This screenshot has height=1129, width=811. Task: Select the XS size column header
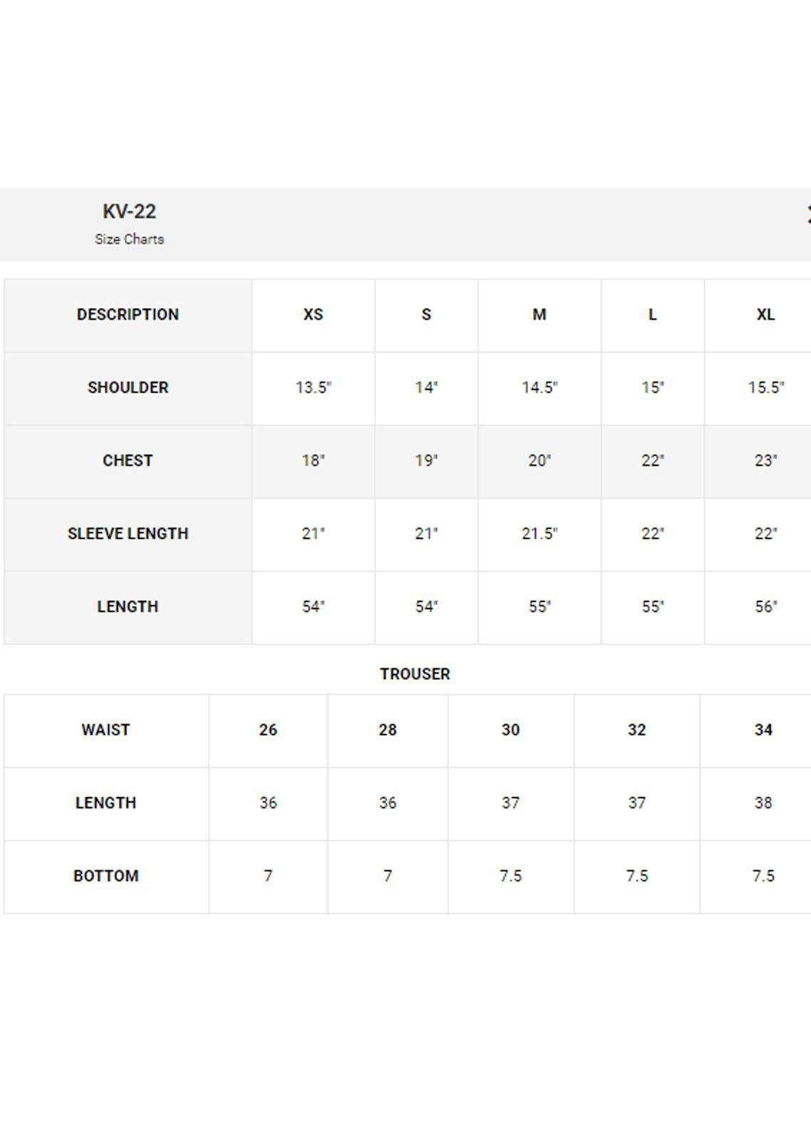click(x=313, y=315)
